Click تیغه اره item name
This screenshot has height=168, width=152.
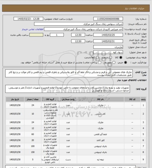pos(100,160)
